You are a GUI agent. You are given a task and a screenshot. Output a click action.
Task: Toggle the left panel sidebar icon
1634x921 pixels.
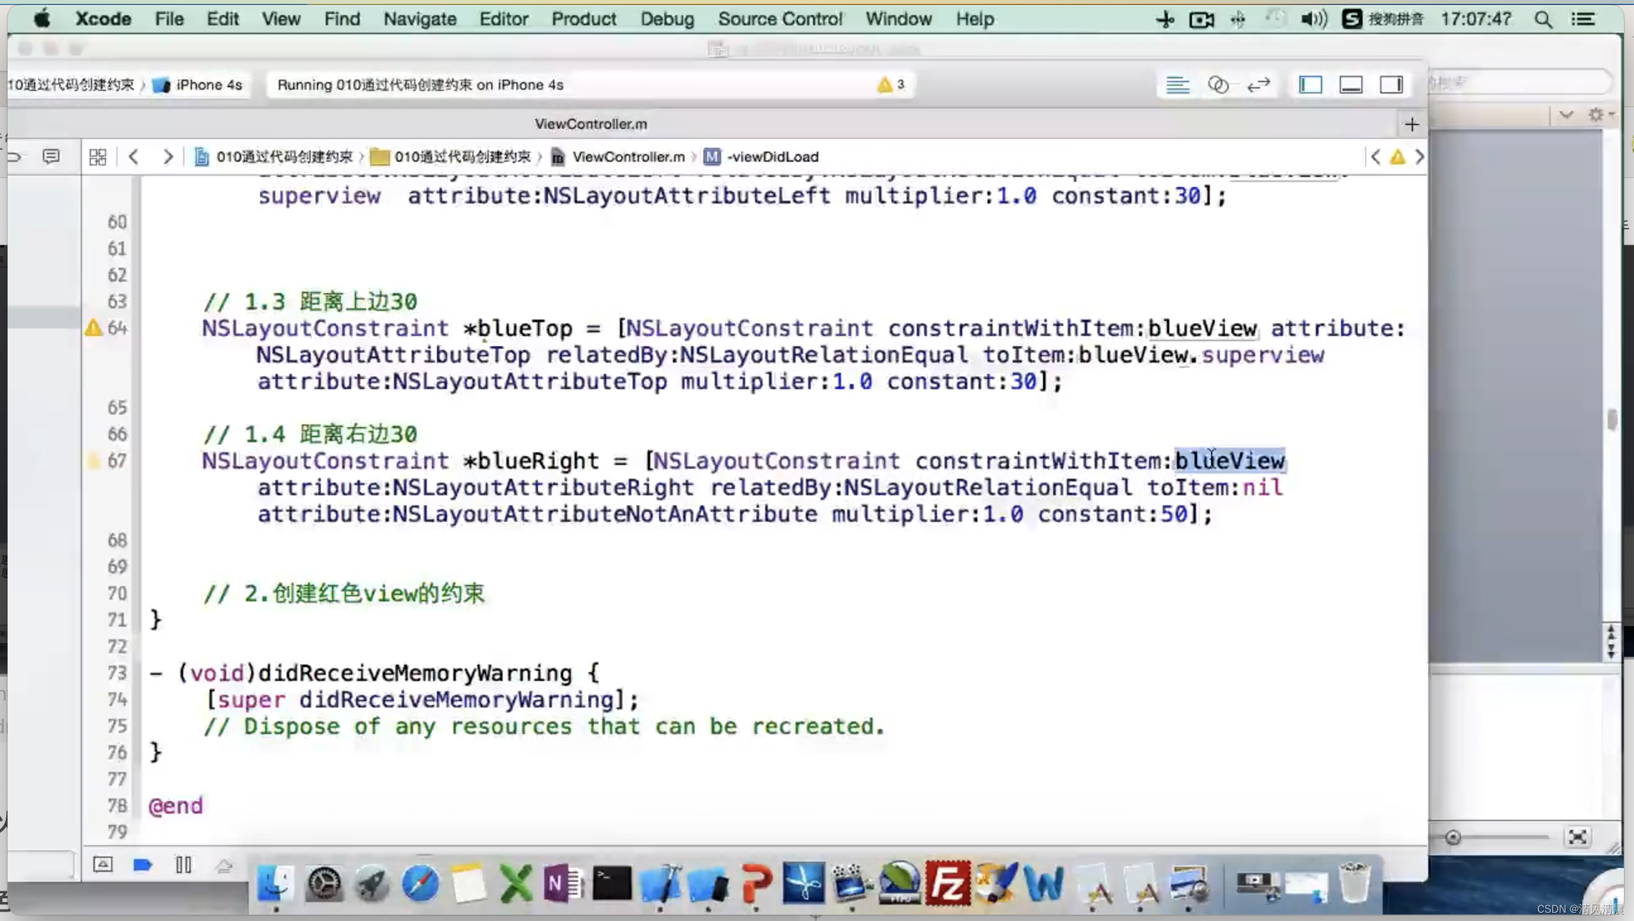coord(1309,84)
